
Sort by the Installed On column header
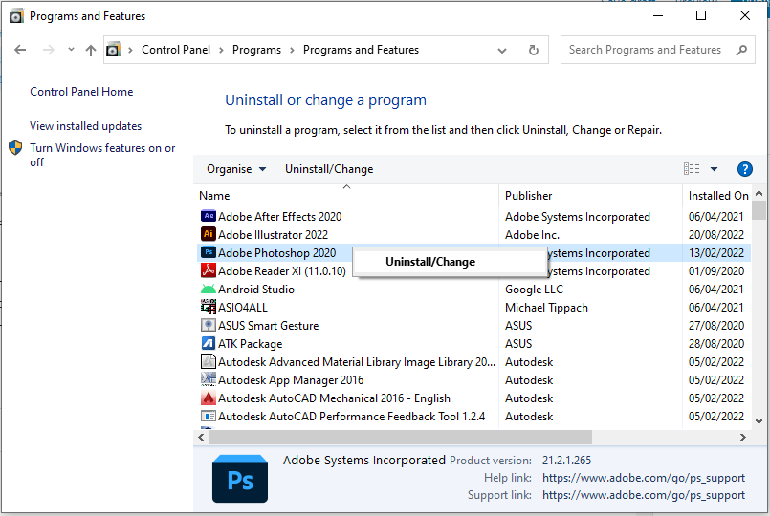tap(718, 196)
